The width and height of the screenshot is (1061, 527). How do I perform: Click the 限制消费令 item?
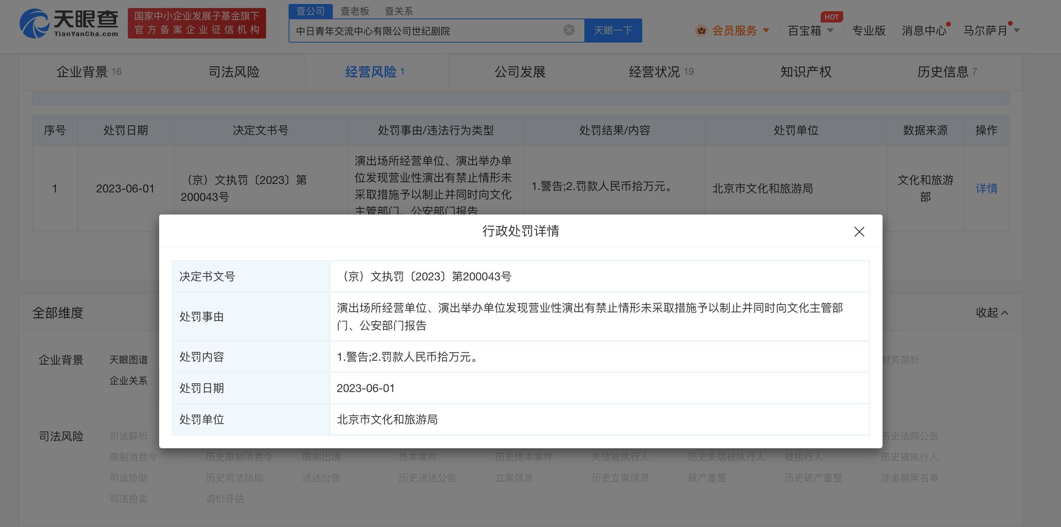[x=133, y=457]
